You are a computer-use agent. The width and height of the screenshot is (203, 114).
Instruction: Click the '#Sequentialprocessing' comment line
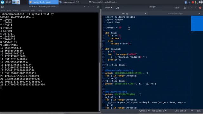[119, 70]
